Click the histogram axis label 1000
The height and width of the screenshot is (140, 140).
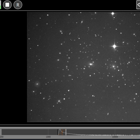[48, 137]
